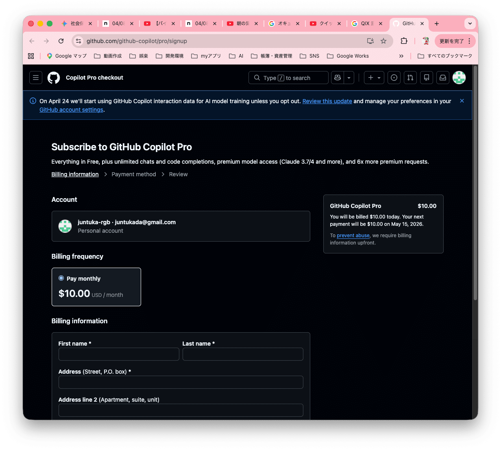Open the SNS bookmark folder
Screen dimensions: 501x450
tap(309, 56)
